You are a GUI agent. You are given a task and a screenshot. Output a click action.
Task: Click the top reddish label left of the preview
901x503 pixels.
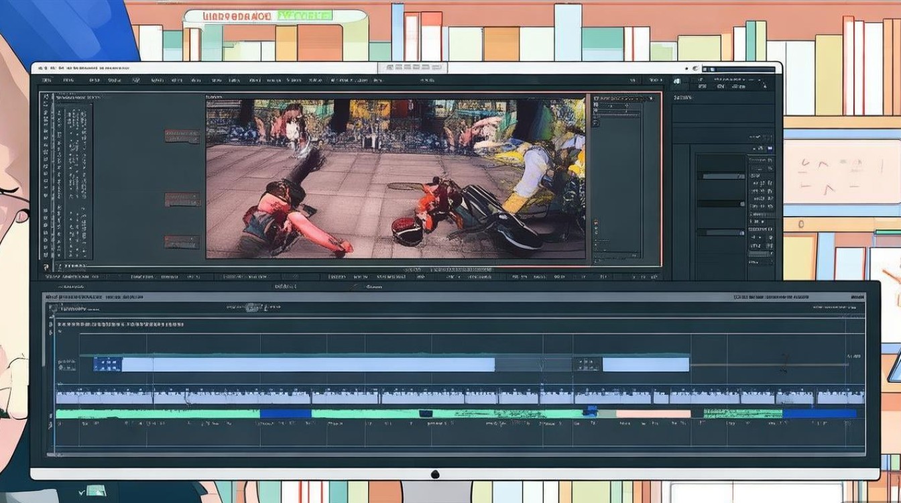[x=182, y=136]
